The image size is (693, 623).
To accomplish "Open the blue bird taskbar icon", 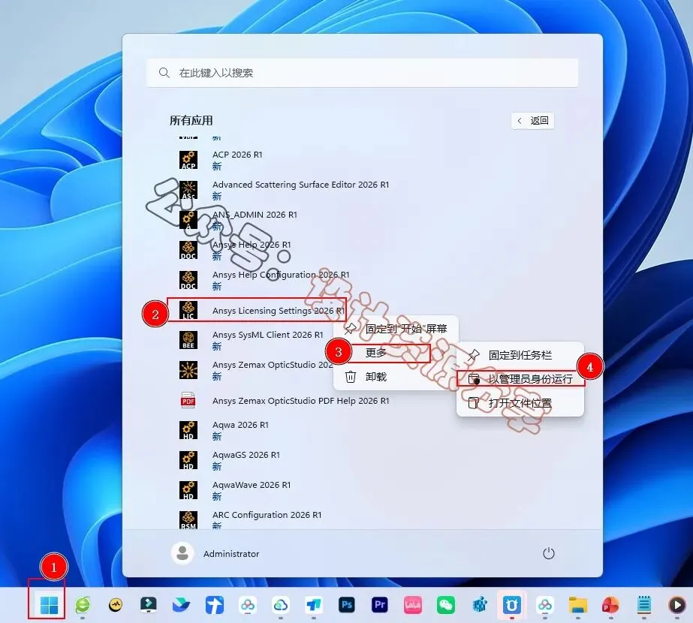I will click(x=181, y=605).
